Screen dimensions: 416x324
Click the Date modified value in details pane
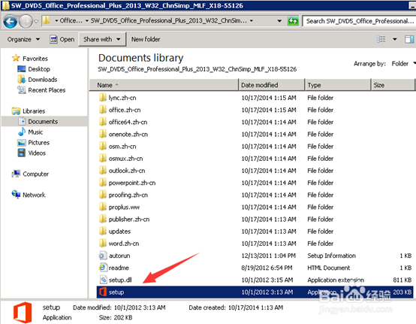click(x=140, y=307)
